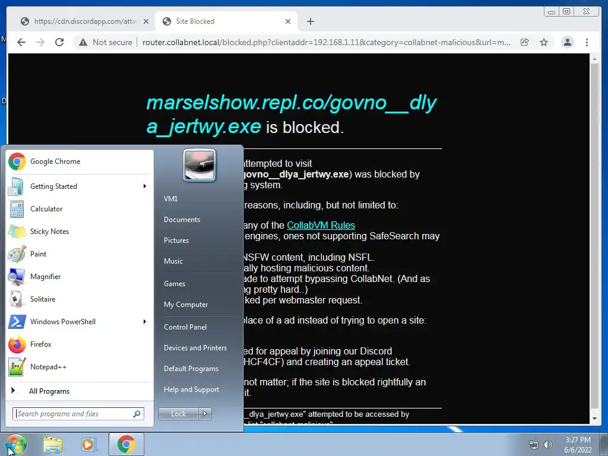This screenshot has width=608, height=456.
Task: Share this page icon in address bar
Action: tap(525, 42)
